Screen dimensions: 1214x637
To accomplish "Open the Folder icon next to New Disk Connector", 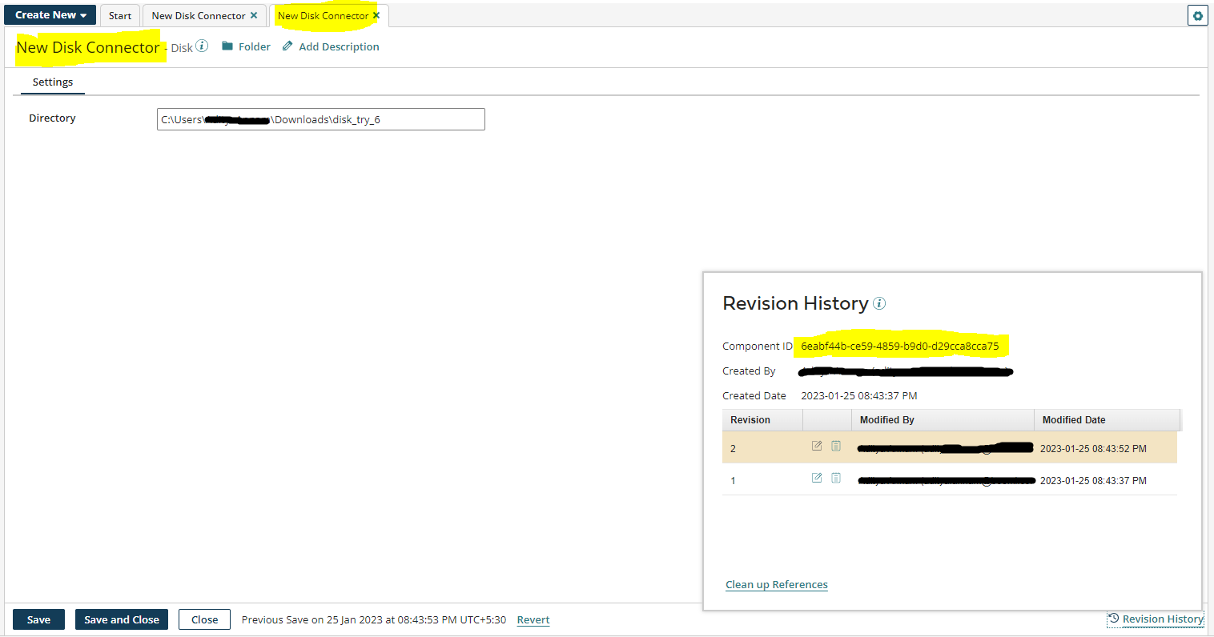I will [227, 46].
